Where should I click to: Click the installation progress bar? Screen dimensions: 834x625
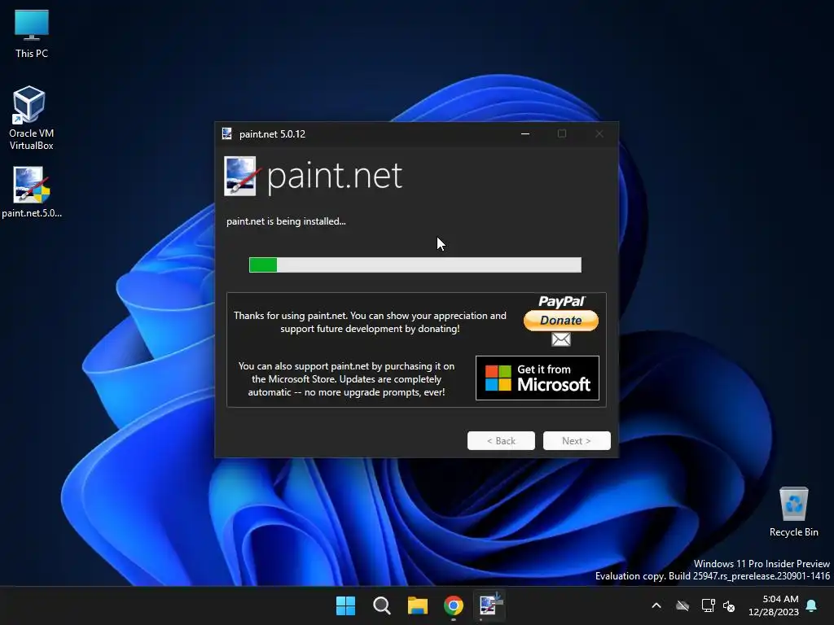(415, 264)
